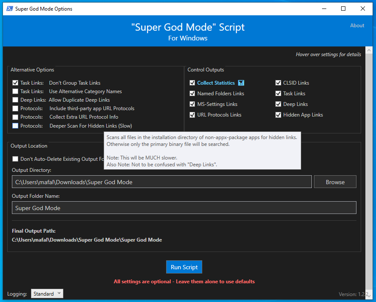Click the Run Script button

(184, 267)
